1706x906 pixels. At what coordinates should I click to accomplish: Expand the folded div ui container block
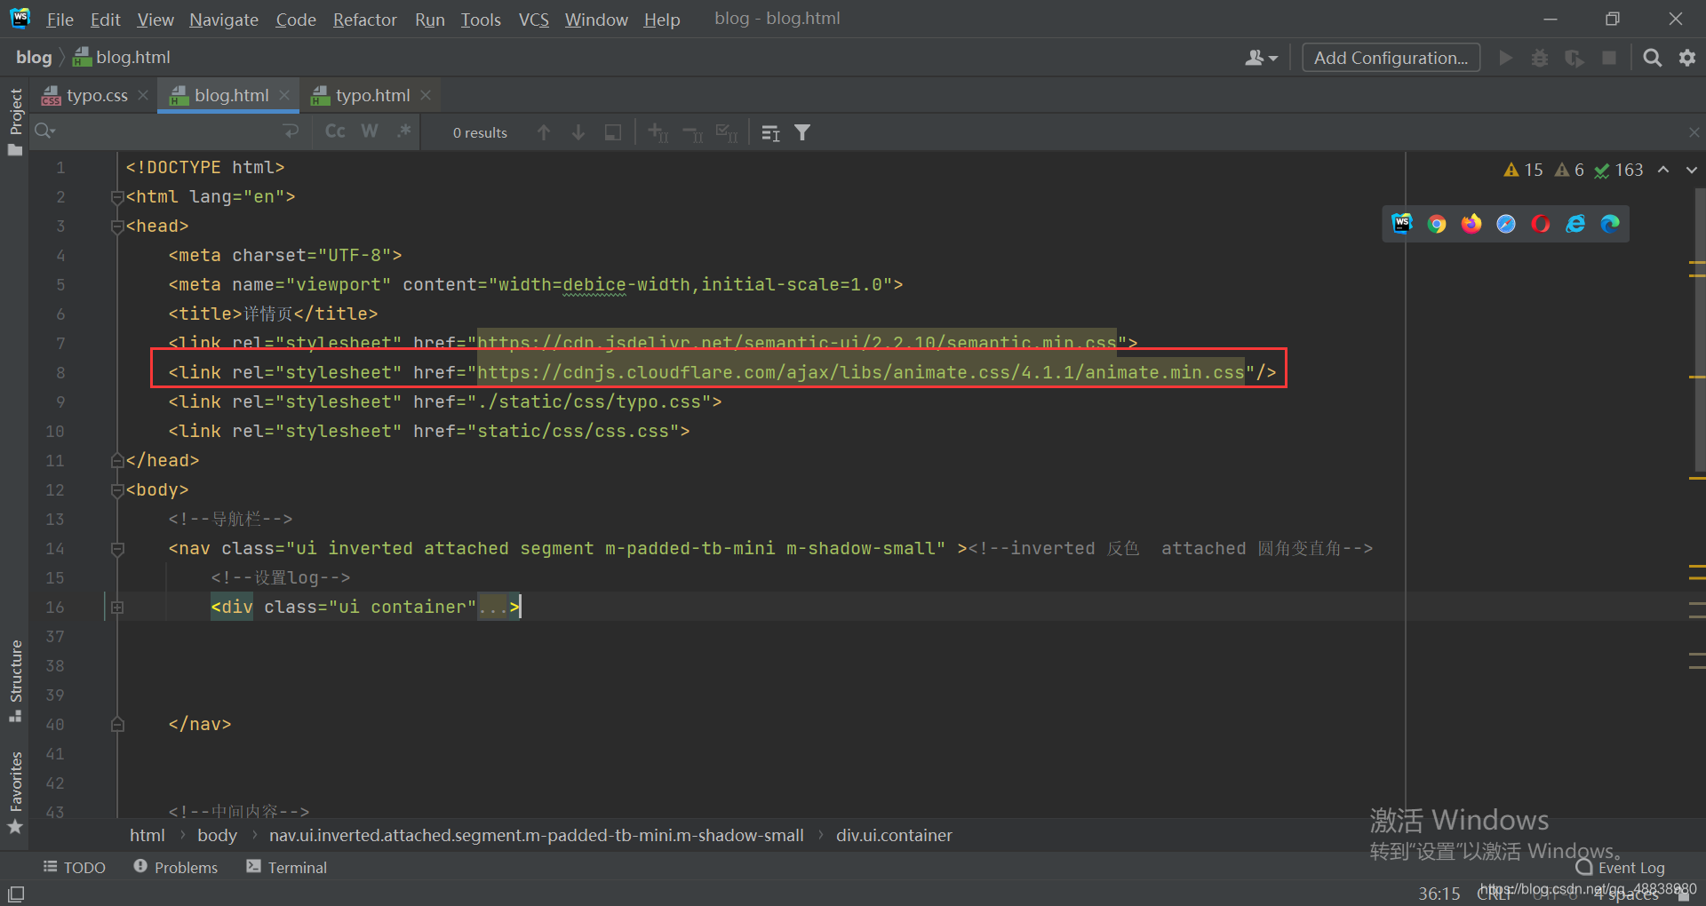tap(117, 608)
